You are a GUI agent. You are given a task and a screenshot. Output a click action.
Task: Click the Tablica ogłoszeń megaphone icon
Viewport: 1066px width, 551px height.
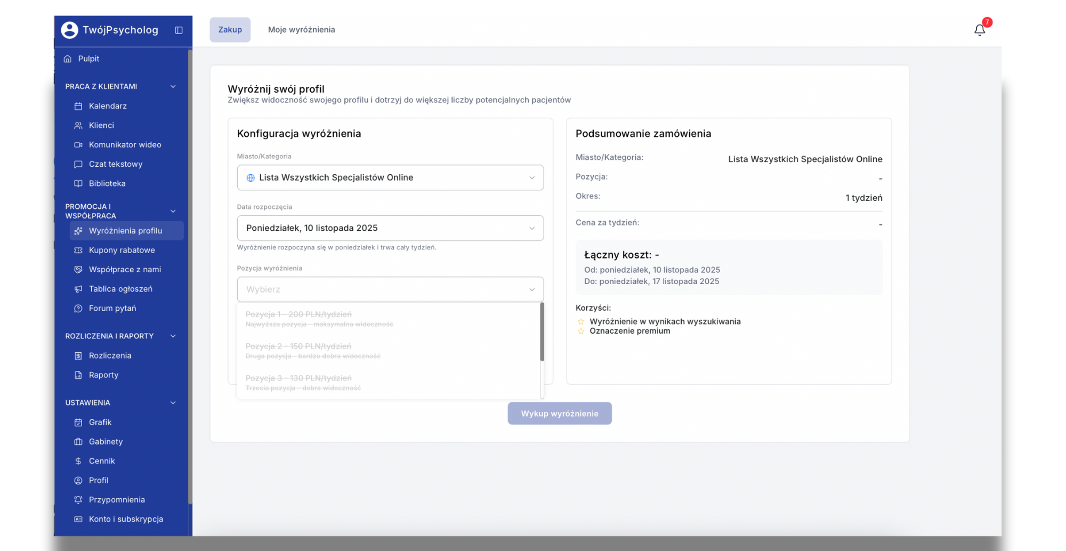(78, 289)
